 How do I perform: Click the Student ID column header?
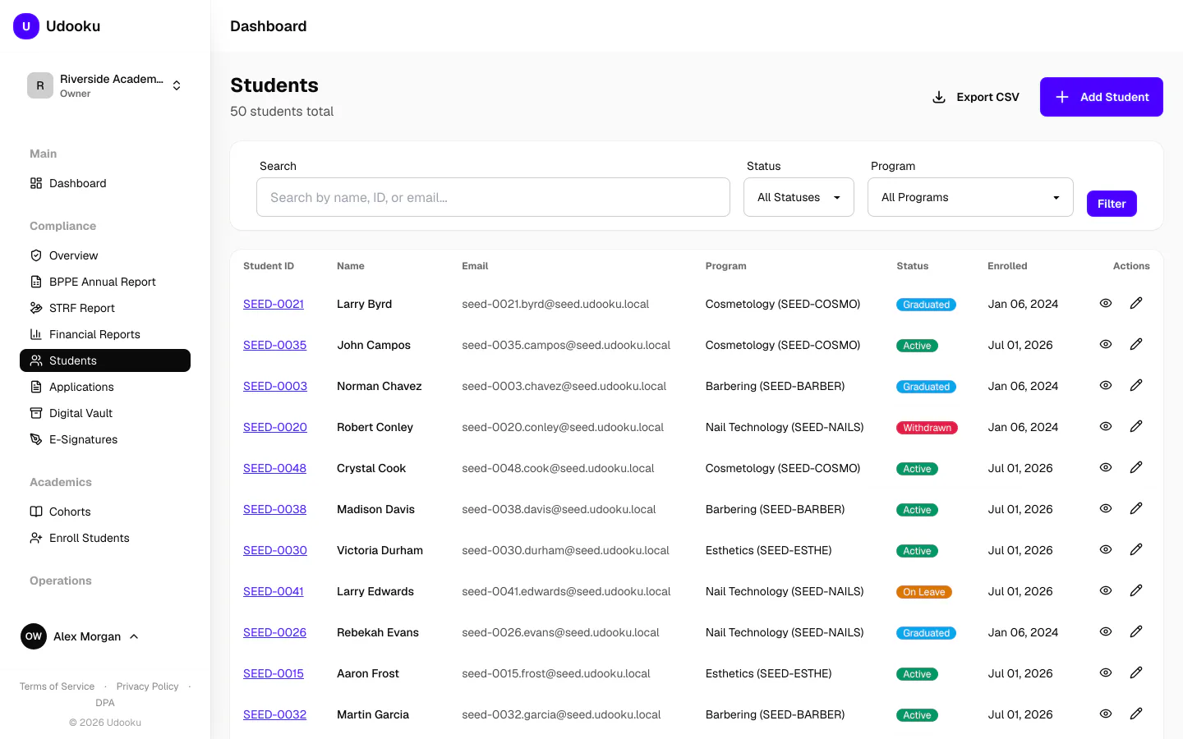[269, 266]
